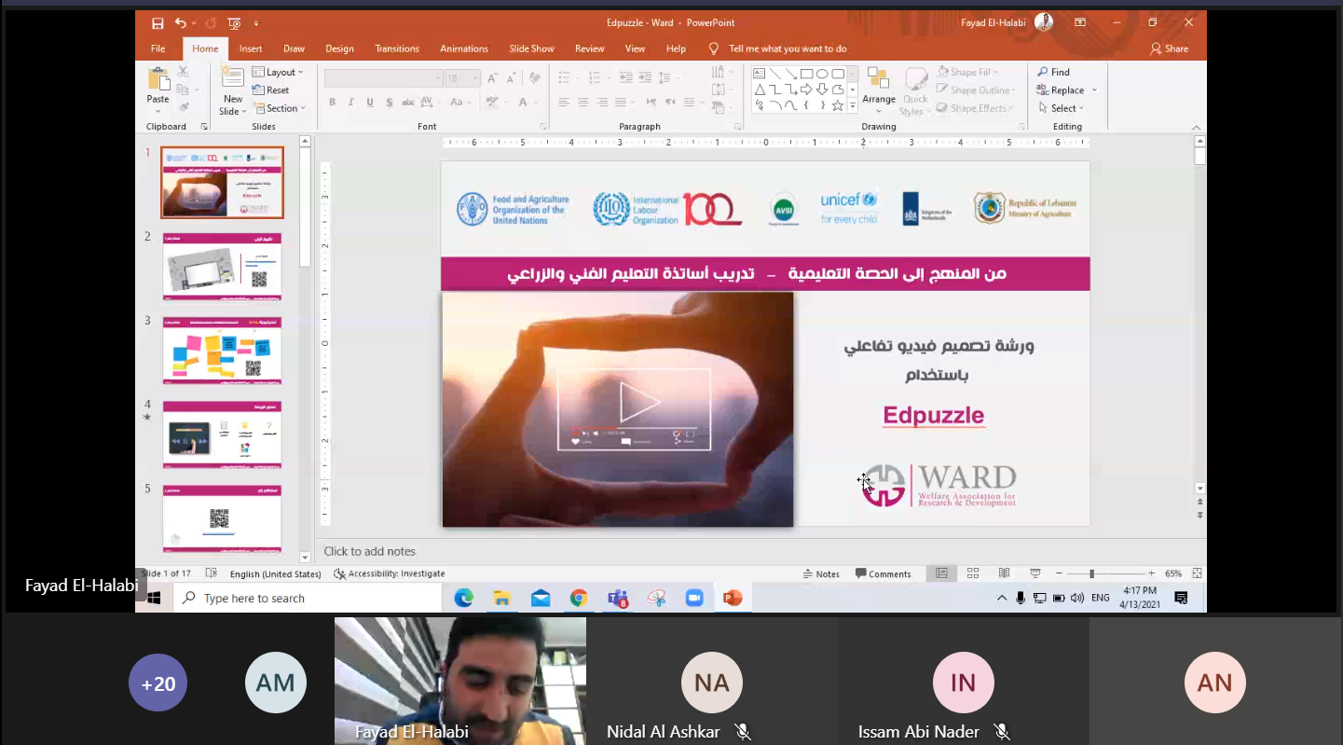Image resolution: width=1343 pixels, height=745 pixels.
Task: Click the Zoom app icon in taskbar
Action: click(694, 599)
